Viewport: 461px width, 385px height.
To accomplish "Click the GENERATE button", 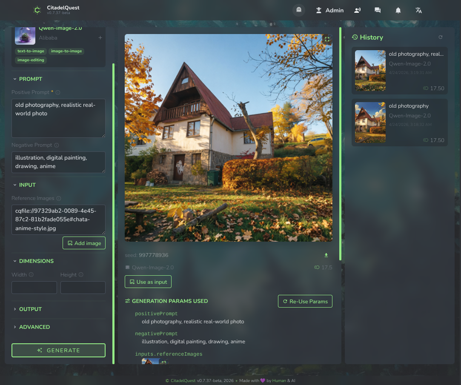I will [x=58, y=350].
